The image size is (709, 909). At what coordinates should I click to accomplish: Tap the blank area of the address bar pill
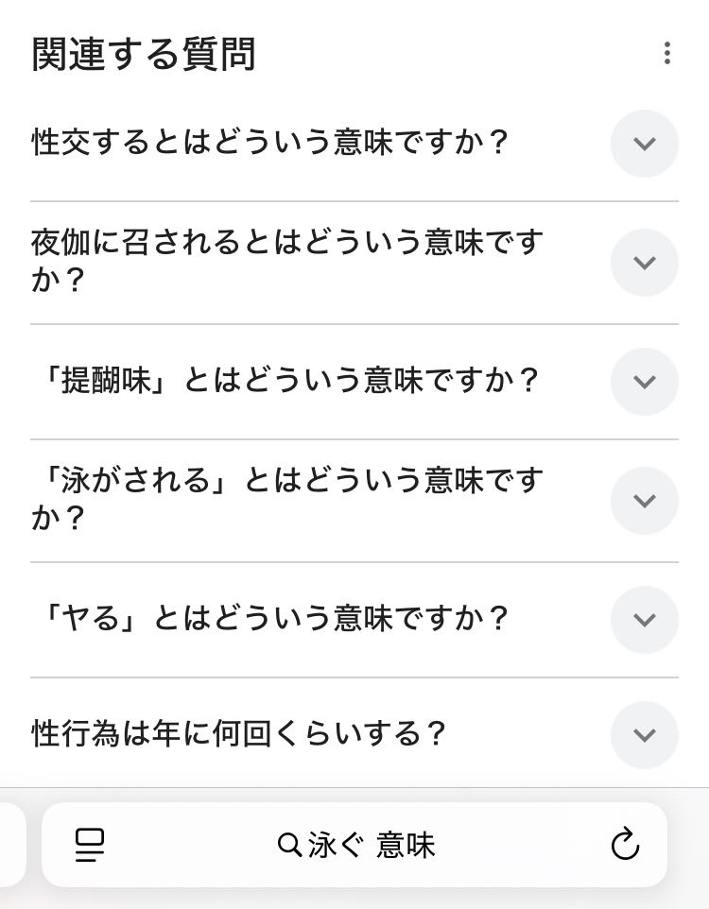[510, 845]
